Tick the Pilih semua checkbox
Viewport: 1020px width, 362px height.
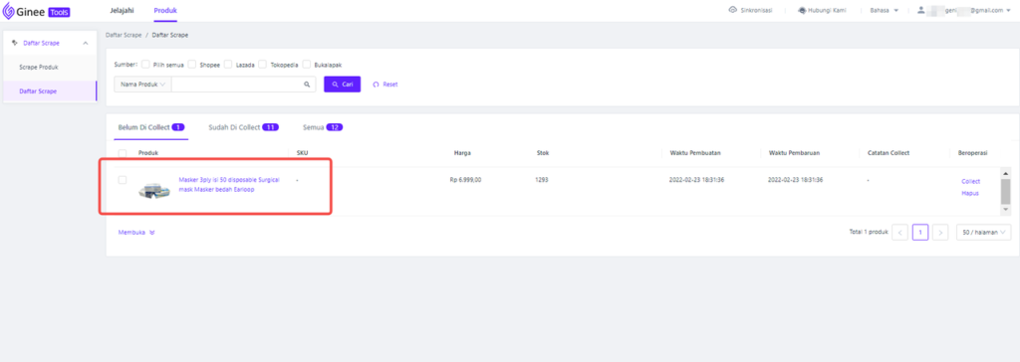[145, 65]
